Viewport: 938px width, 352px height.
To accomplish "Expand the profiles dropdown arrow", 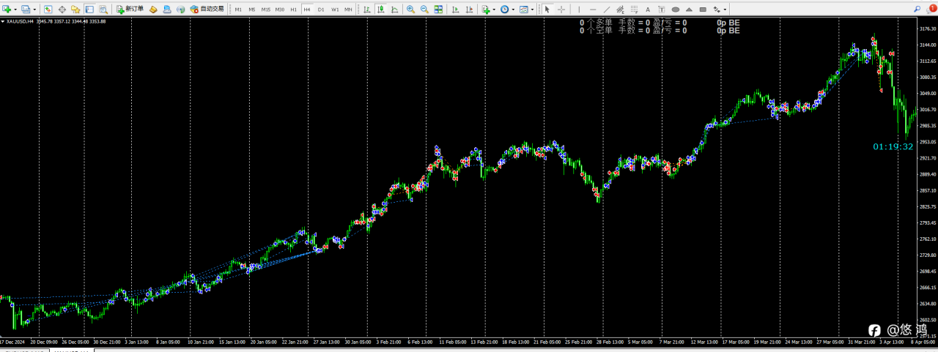I will (x=34, y=10).
